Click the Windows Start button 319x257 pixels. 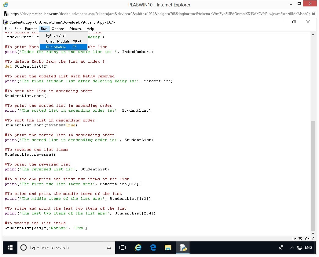pyautogui.click(x=10, y=248)
